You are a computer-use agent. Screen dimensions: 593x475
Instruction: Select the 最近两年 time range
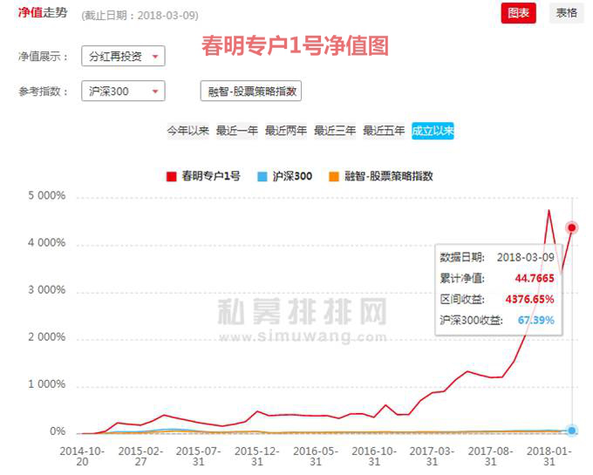click(x=285, y=131)
